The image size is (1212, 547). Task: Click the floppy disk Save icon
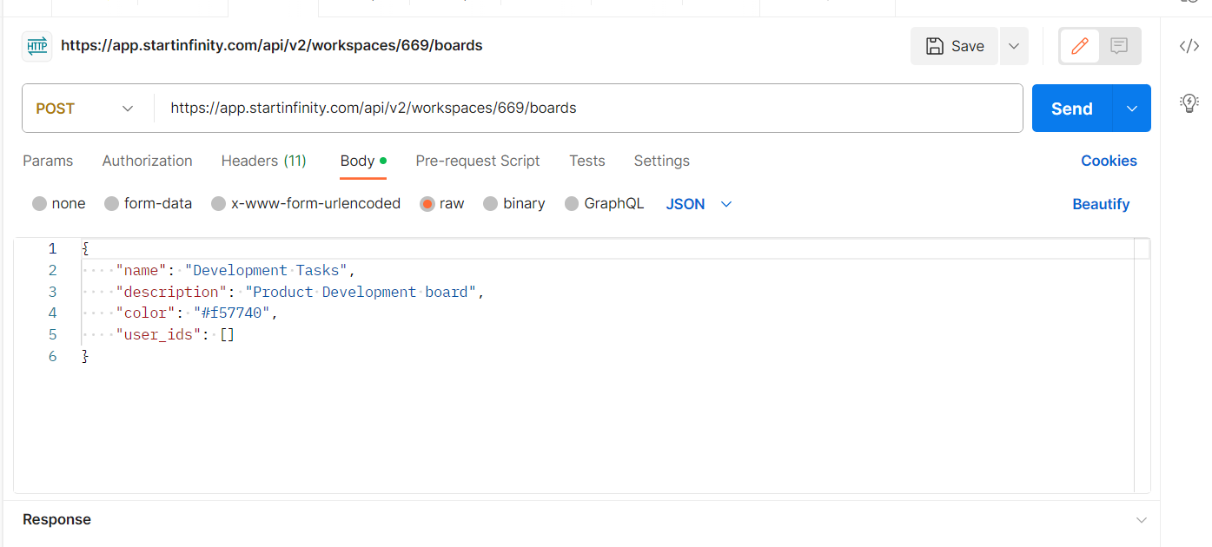click(x=935, y=46)
